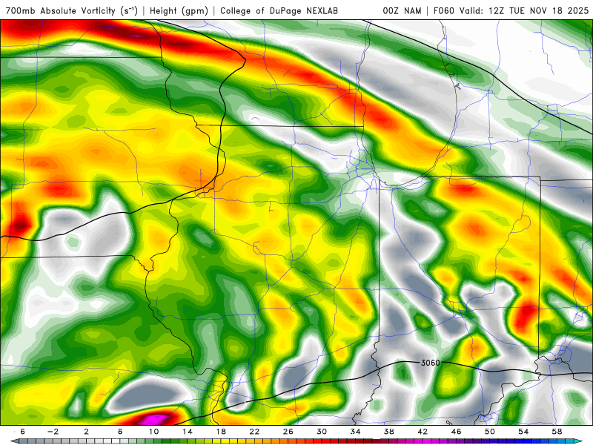Click the colorbar label 18

[x=221, y=432]
